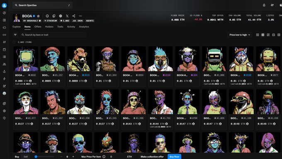Click Make collection offer
The height and width of the screenshot is (159, 282).
(152, 157)
